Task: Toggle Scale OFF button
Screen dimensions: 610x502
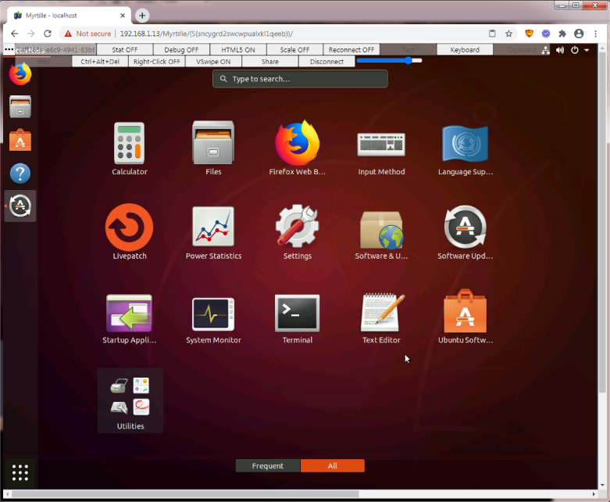Action: point(294,49)
